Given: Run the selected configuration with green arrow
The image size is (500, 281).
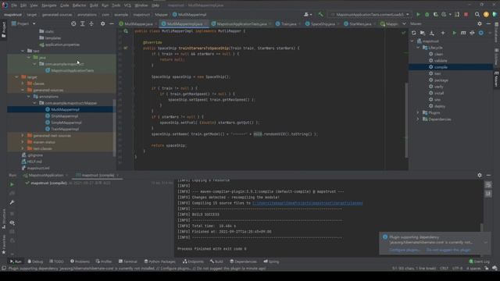Looking at the screenshot, I should click(418, 14).
